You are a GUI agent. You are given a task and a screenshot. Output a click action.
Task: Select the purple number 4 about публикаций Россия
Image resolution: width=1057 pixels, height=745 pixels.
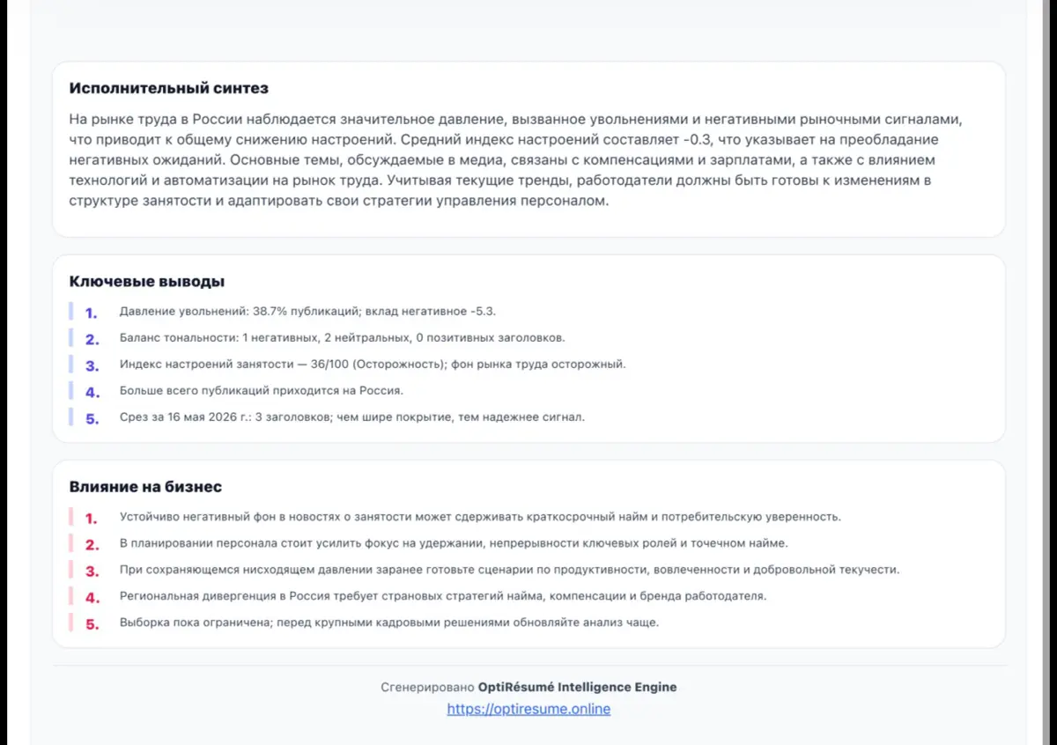[92, 392]
